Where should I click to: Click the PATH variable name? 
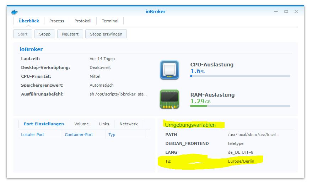171,135
